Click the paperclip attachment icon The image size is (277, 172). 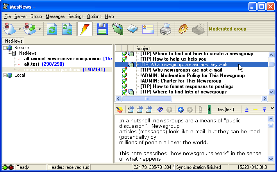tap(200, 109)
